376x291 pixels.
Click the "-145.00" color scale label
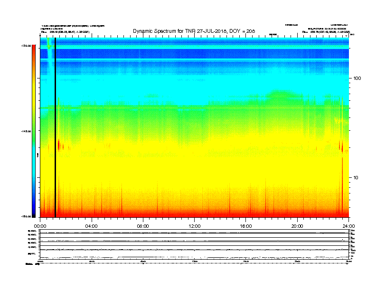pyautogui.click(x=26, y=131)
